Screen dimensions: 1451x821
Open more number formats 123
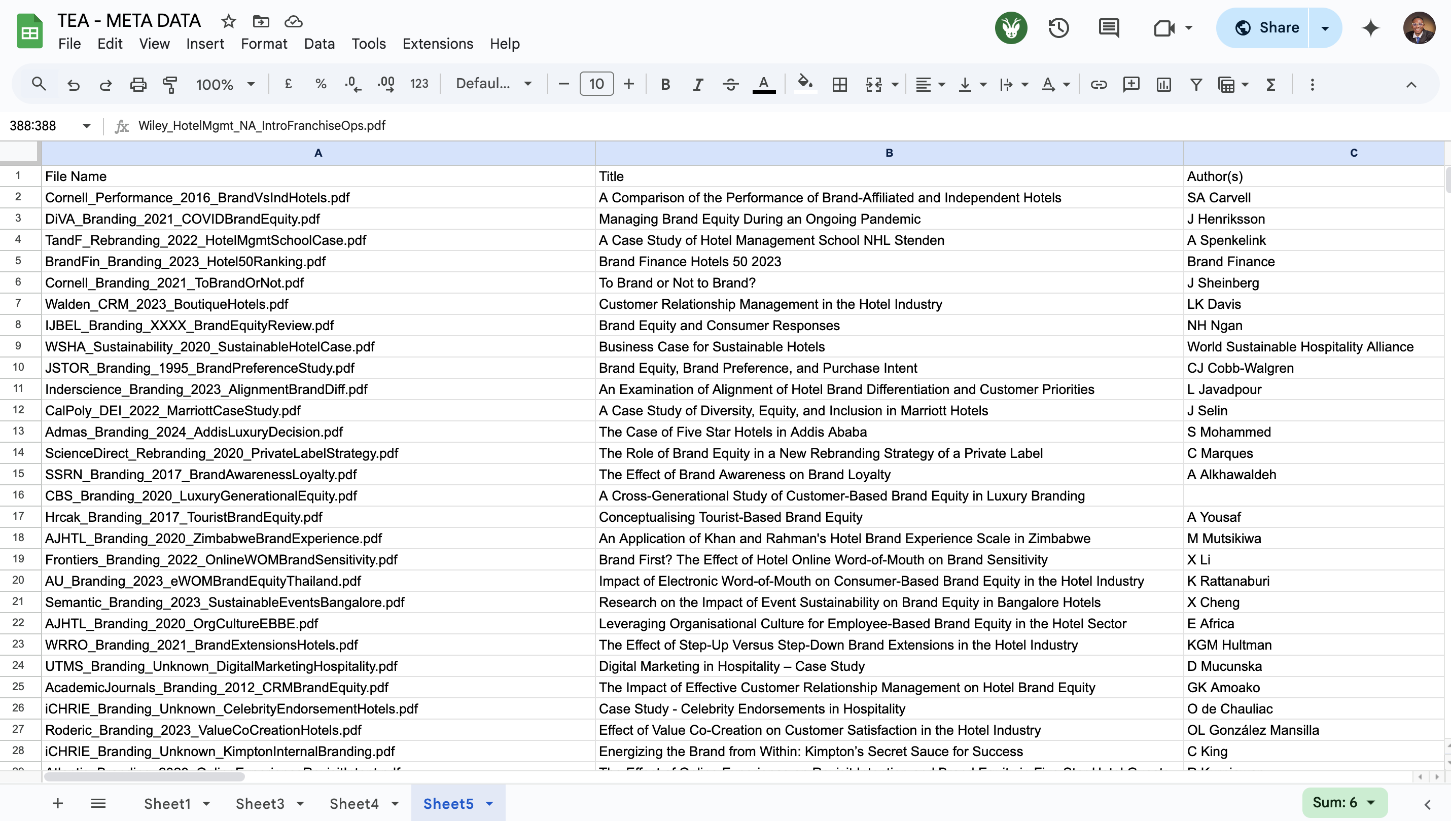point(419,84)
